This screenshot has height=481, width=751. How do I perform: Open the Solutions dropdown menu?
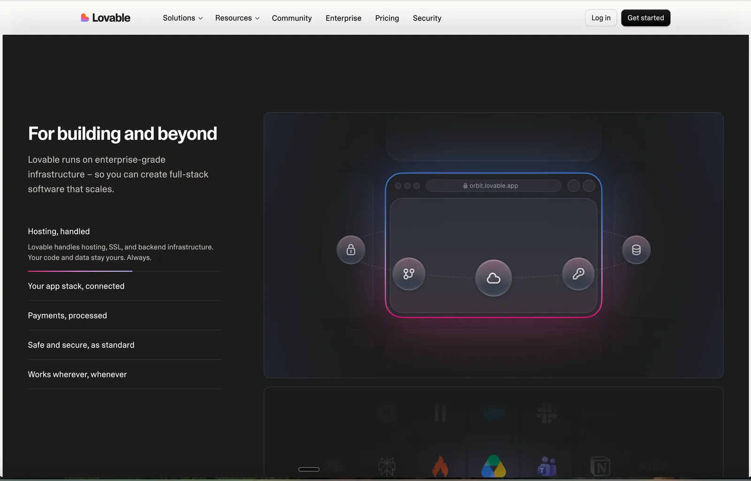(183, 18)
